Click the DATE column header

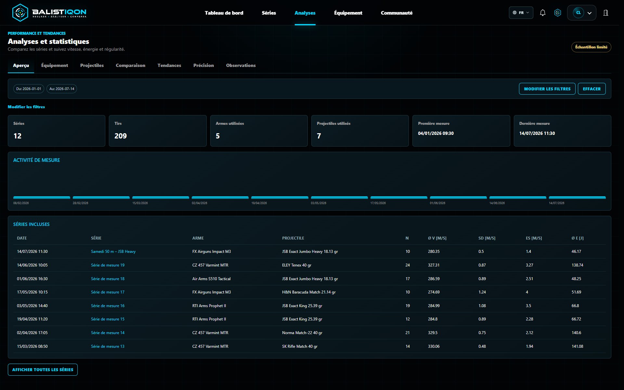pyautogui.click(x=22, y=238)
